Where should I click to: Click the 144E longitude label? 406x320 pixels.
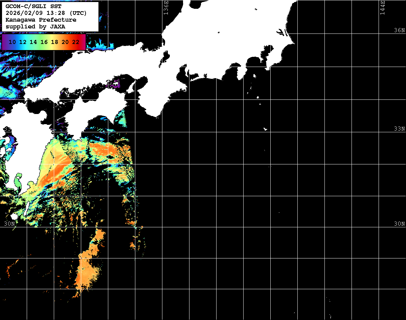pyautogui.click(x=382, y=7)
